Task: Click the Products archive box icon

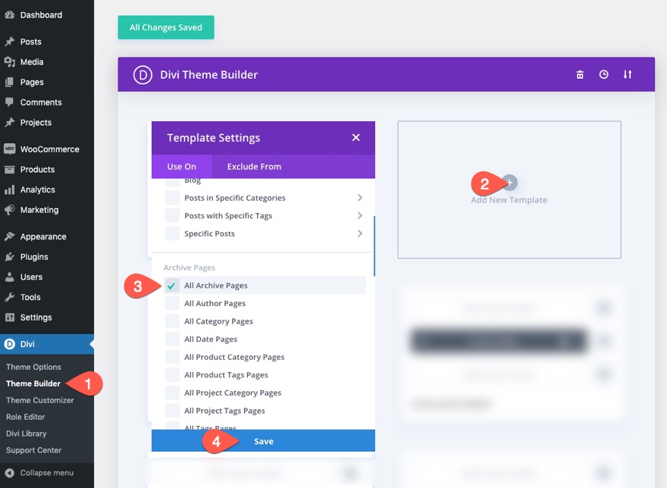Action: point(9,169)
